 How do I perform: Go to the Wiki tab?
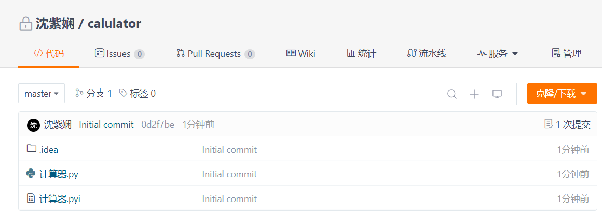click(301, 54)
